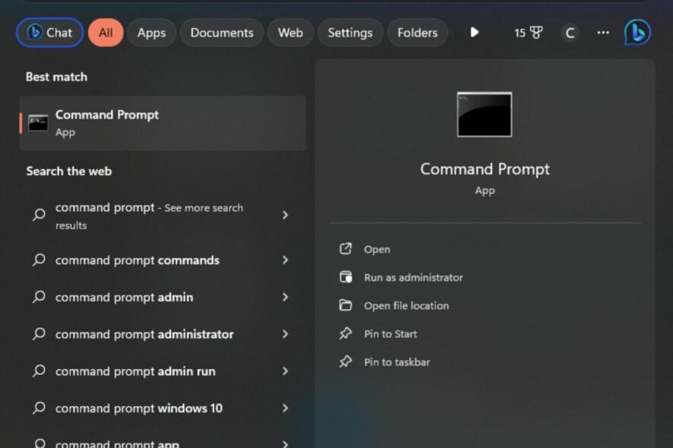Screen dimensions: 673x448
Task: Switch to the Folders filter tab
Action: click(x=418, y=33)
